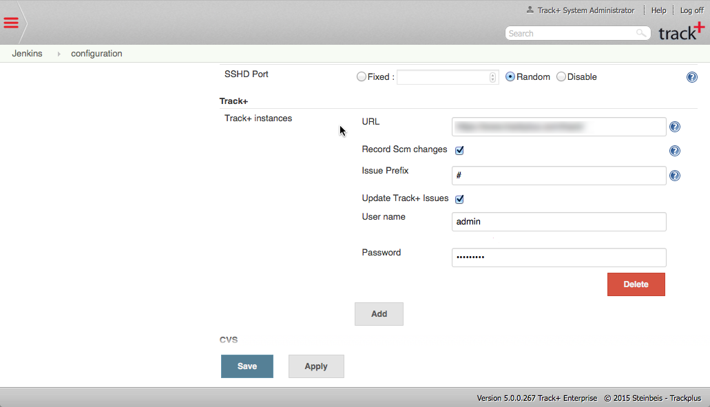Select the Fixed SSHD port option
Image resolution: width=710 pixels, height=407 pixels.
coord(362,76)
